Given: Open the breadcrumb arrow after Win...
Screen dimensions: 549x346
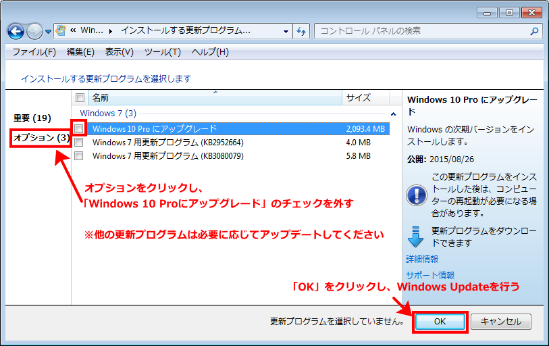Looking at the screenshot, I should 111,31.
